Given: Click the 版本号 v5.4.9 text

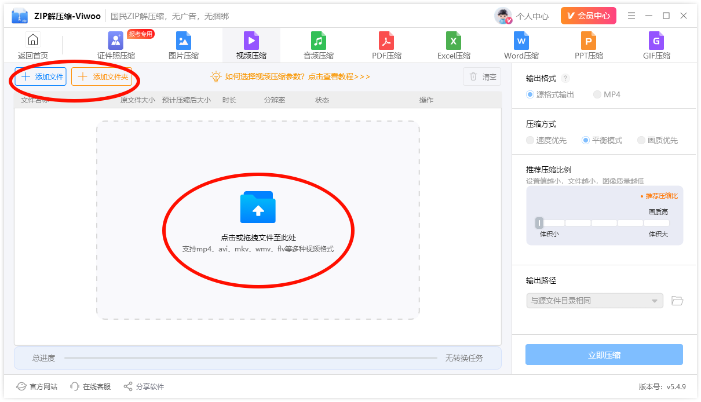Looking at the screenshot, I should click(662, 386).
